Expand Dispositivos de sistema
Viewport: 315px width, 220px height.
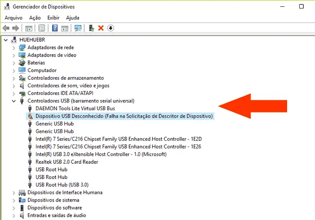click(13, 201)
